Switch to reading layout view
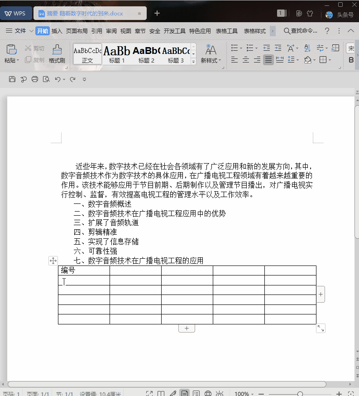The height and width of the screenshot is (396, 359). [161, 393]
